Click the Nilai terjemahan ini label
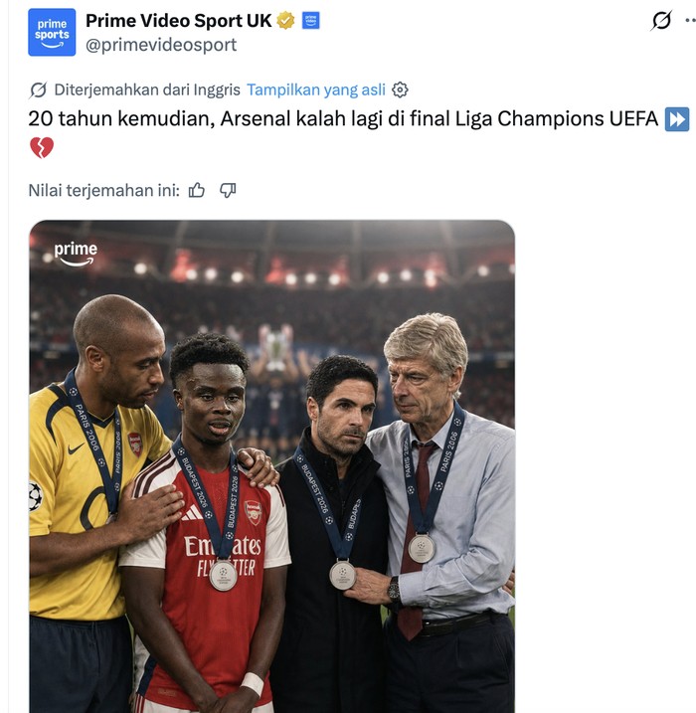The width and height of the screenshot is (696, 713). [104, 190]
